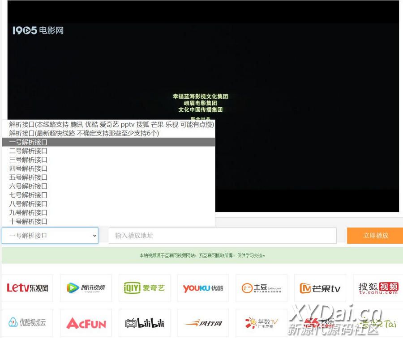Click the AcFun logo

[x=86, y=323]
